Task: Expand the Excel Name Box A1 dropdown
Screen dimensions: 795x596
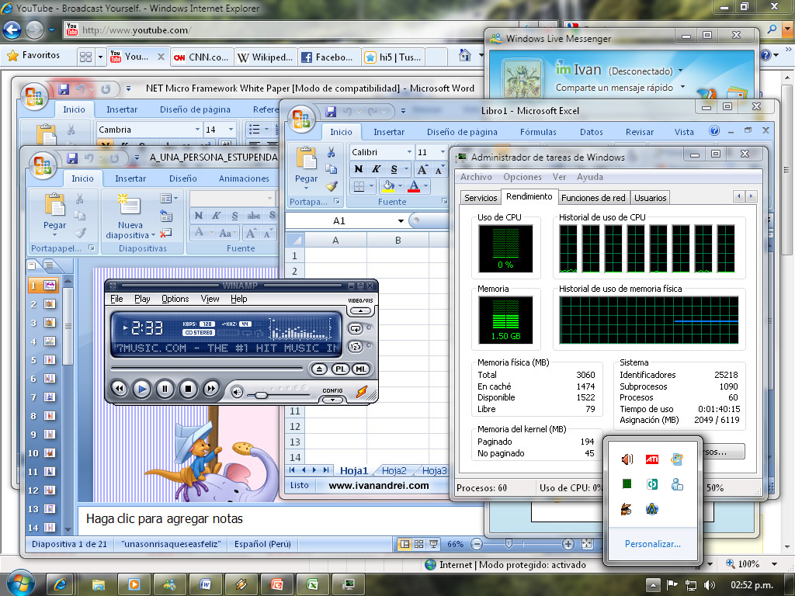Action: tap(401, 221)
